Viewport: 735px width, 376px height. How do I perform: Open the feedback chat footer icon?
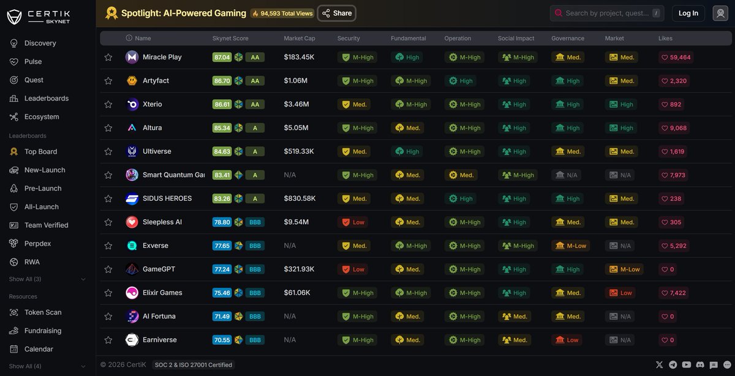714,365
